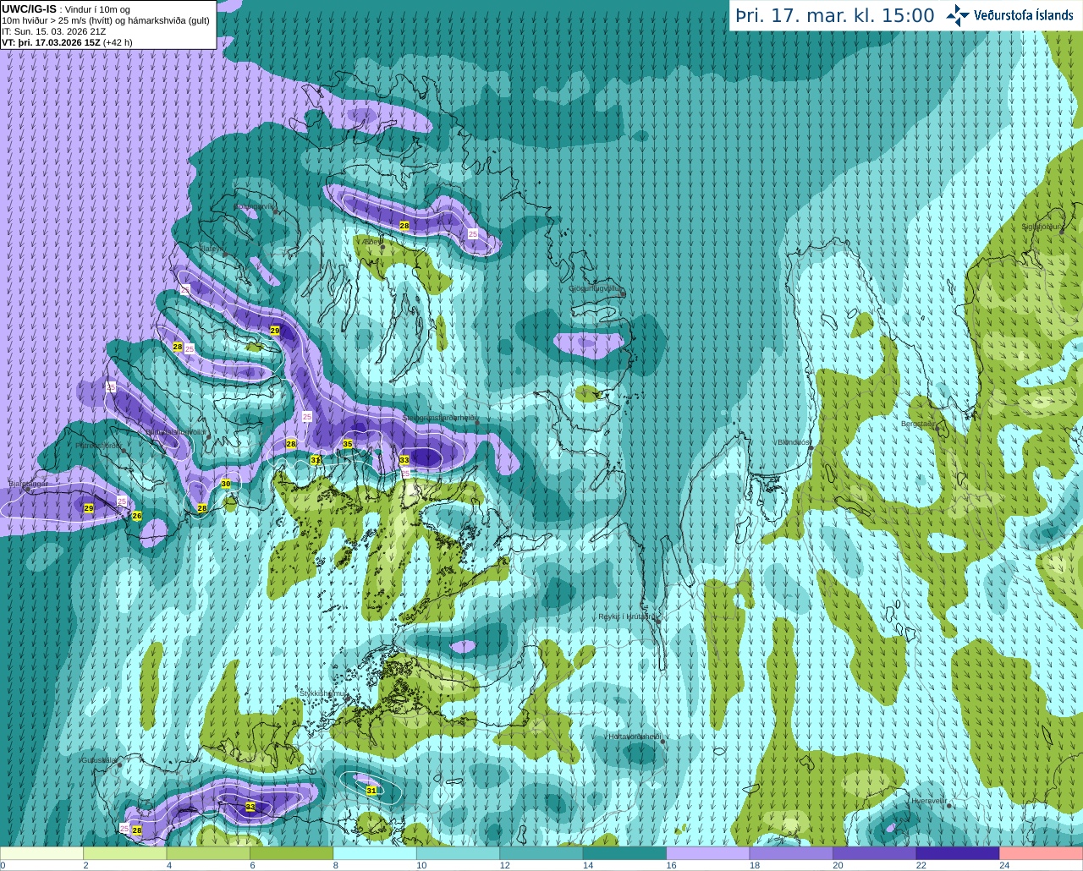1083x871 pixels.
Task: Click the Veðurstofa Íslands name text
Action: [x=1023, y=15]
